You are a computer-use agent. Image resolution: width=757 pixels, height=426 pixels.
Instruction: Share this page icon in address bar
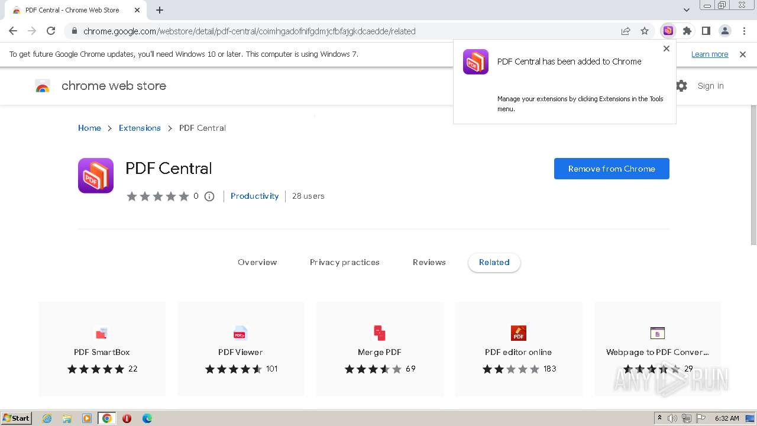tap(626, 31)
